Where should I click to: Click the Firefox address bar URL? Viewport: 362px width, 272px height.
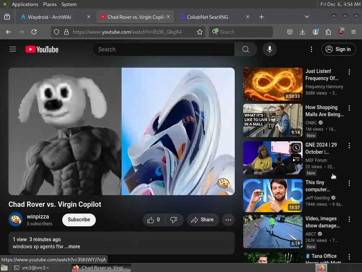[127, 32]
